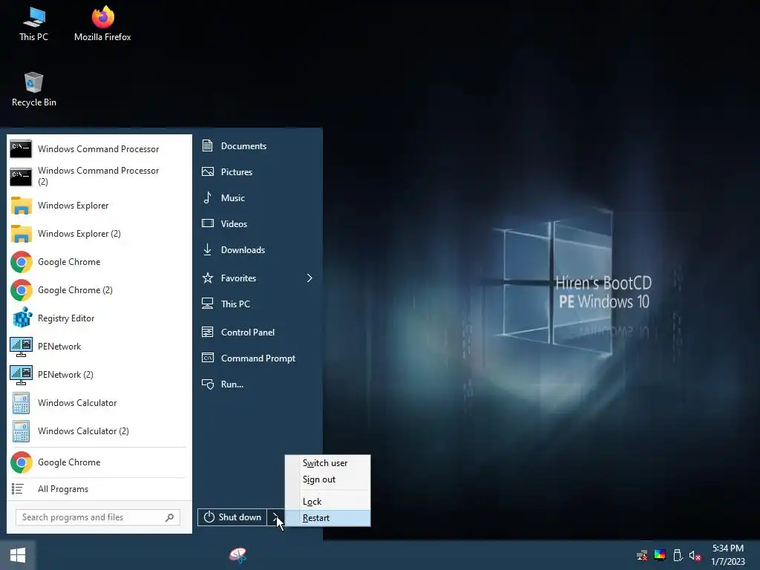Open the Run... dialog

coord(258,384)
